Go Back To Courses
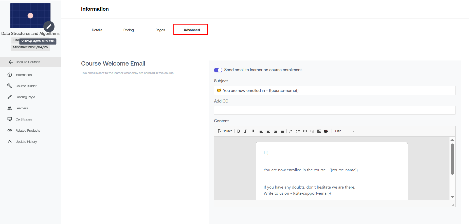This screenshot has height=224, width=469. pos(28,62)
